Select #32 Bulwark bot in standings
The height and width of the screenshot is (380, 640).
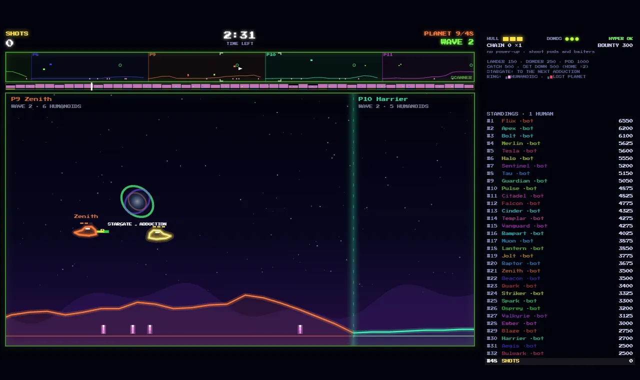tap(559, 353)
